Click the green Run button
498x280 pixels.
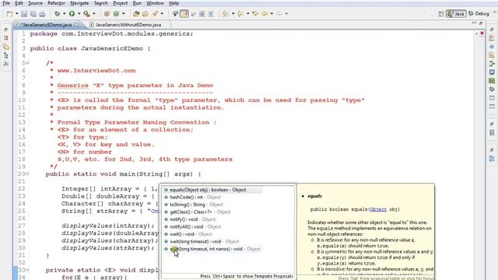click(x=72, y=14)
